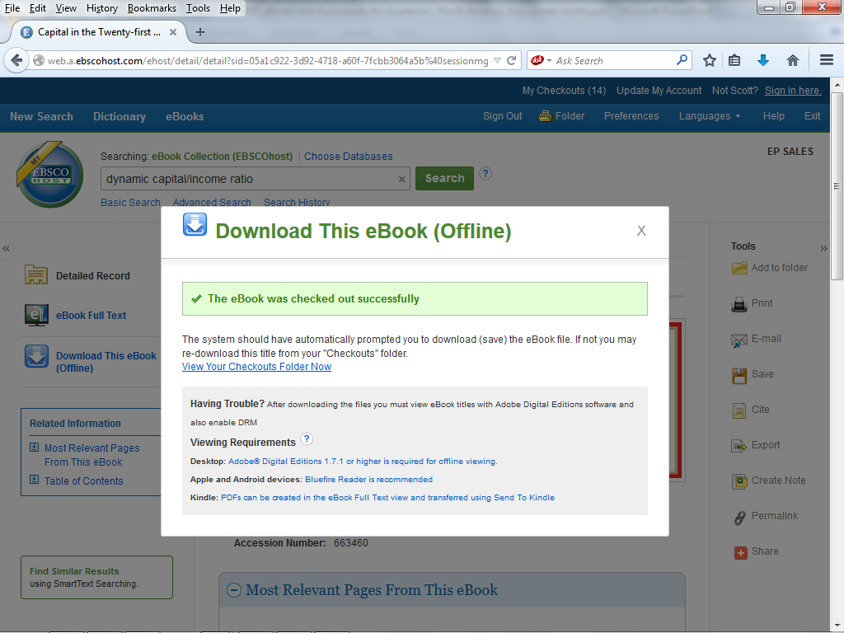The width and height of the screenshot is (844, 633).
Task: Open the Dictionary link
Action: coord(120,116)
